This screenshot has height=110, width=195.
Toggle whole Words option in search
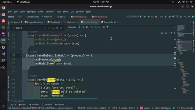pyautogui.click(x=57, y=28)
